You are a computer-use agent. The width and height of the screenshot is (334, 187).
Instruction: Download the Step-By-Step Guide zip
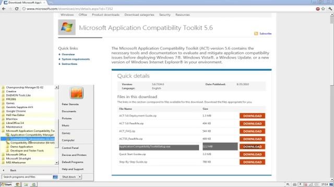point(253,162)
